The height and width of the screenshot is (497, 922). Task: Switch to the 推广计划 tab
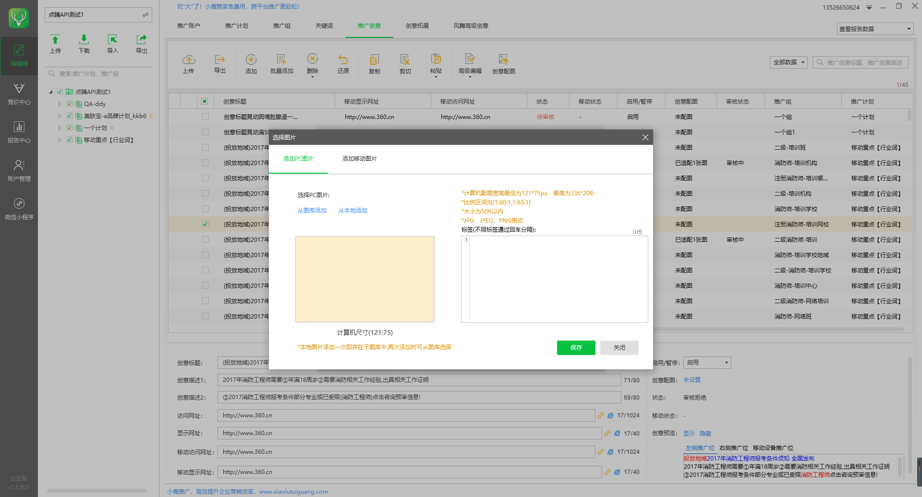[236, 26]
